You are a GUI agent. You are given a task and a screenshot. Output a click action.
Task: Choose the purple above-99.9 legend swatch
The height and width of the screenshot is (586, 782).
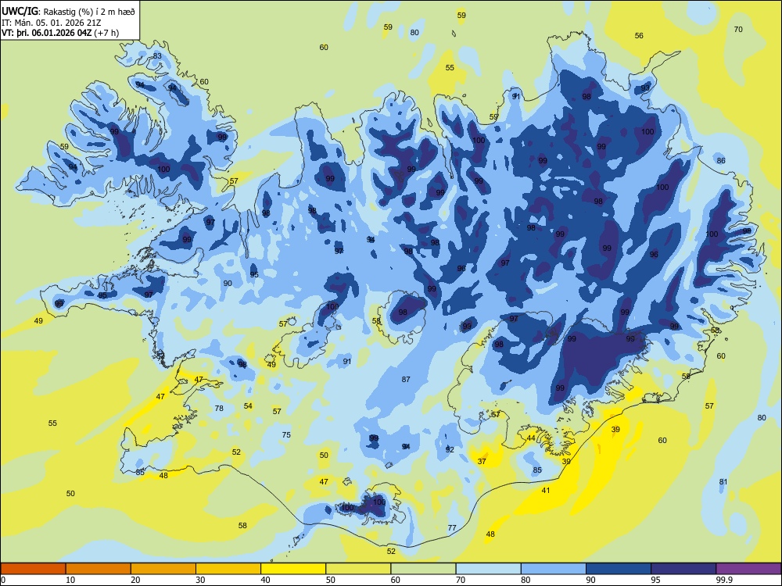[x=748, y=569]
